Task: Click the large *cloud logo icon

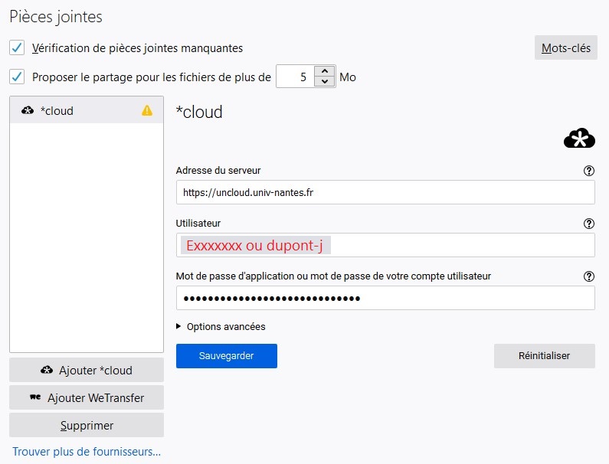Action: point(579,139)
